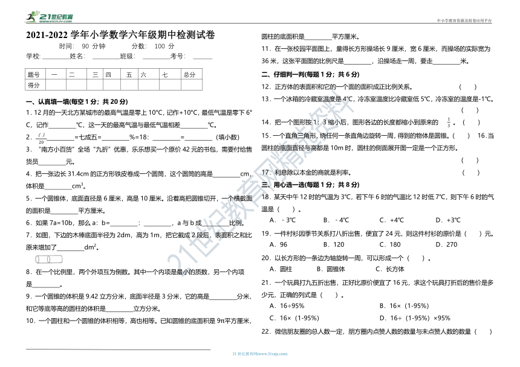
Task: Select option B. 圆锥体 in question 20
Action: pos(331,269)
